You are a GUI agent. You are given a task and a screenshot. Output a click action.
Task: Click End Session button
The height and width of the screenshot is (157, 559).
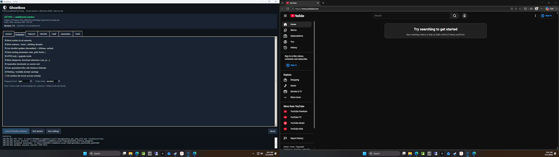[x=37, y=131]
